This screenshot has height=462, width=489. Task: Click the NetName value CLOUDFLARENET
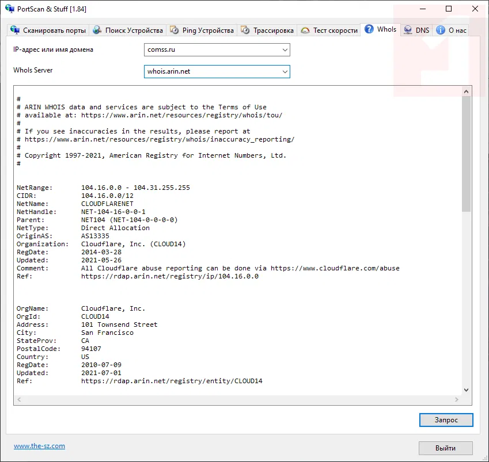107,204
